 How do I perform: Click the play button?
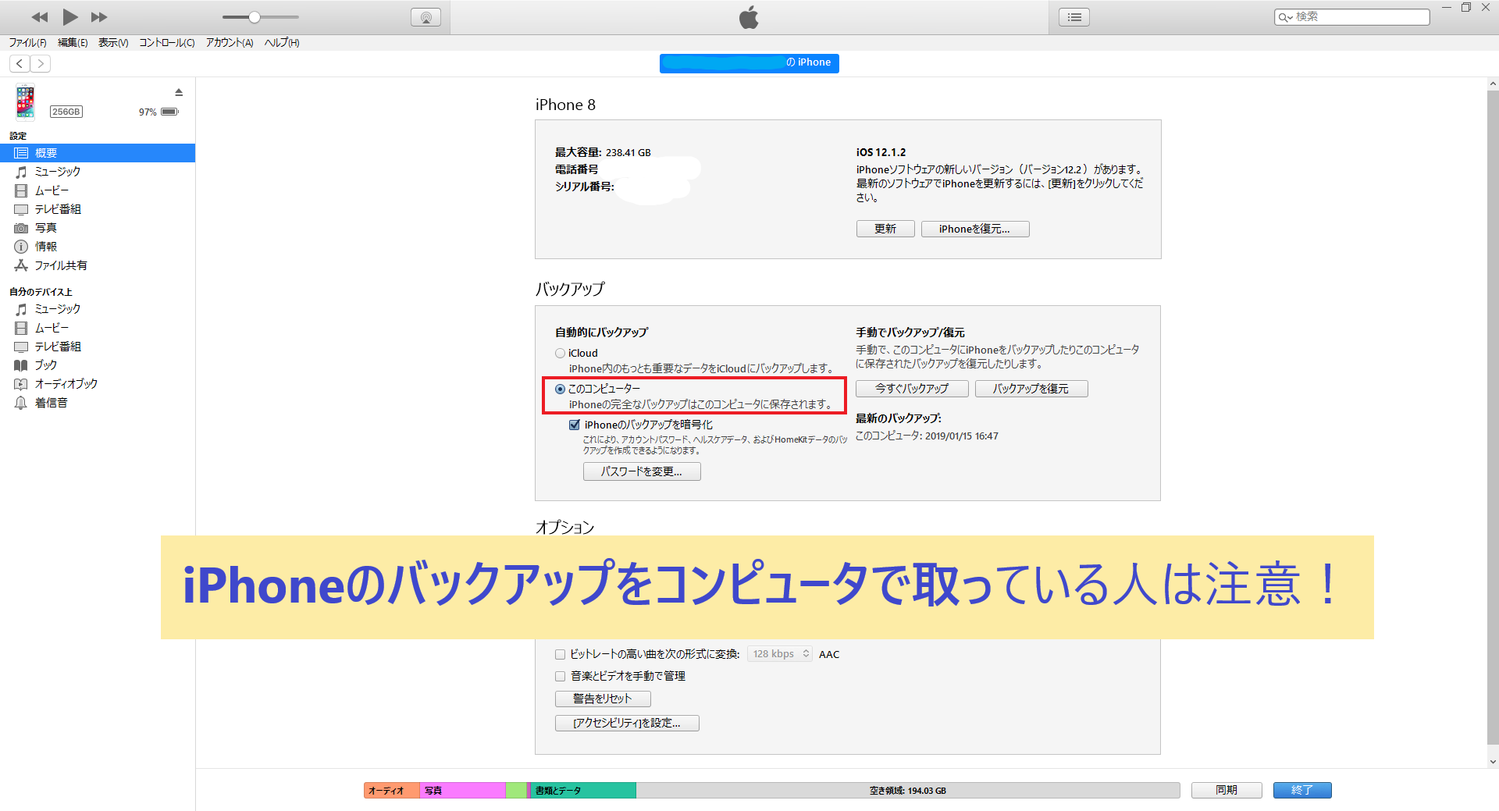coord(70,17)
